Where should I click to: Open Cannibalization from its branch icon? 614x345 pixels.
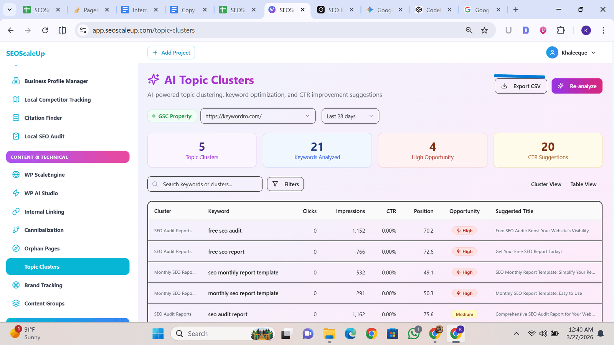click(16, 230)
